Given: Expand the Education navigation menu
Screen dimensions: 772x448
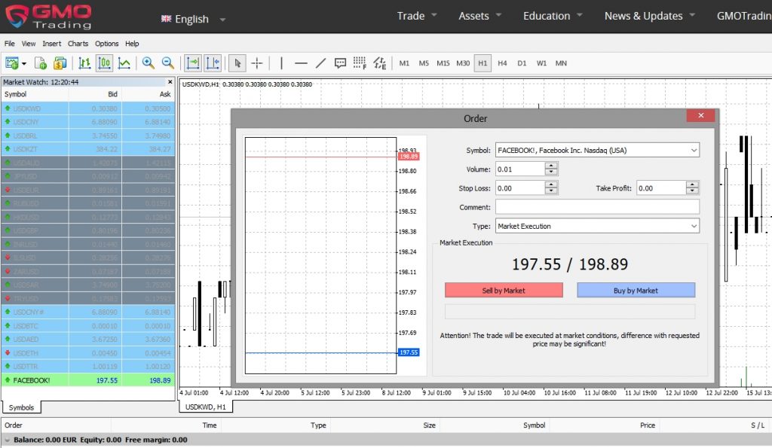Looking at the screenshot, I should point(553,16).
